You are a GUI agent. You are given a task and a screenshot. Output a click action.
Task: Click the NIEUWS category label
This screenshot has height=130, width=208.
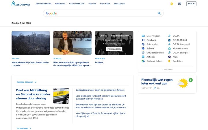click(x=15, y=58)
